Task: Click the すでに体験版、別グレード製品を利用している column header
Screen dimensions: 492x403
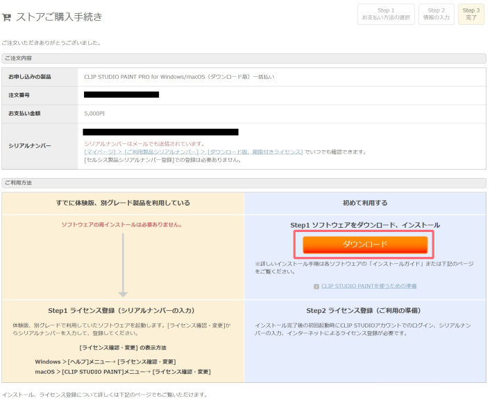Action: (123, 203)
